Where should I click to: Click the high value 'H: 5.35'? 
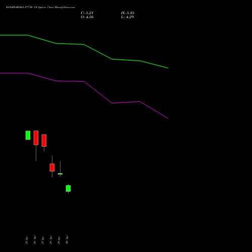(128, 13)
